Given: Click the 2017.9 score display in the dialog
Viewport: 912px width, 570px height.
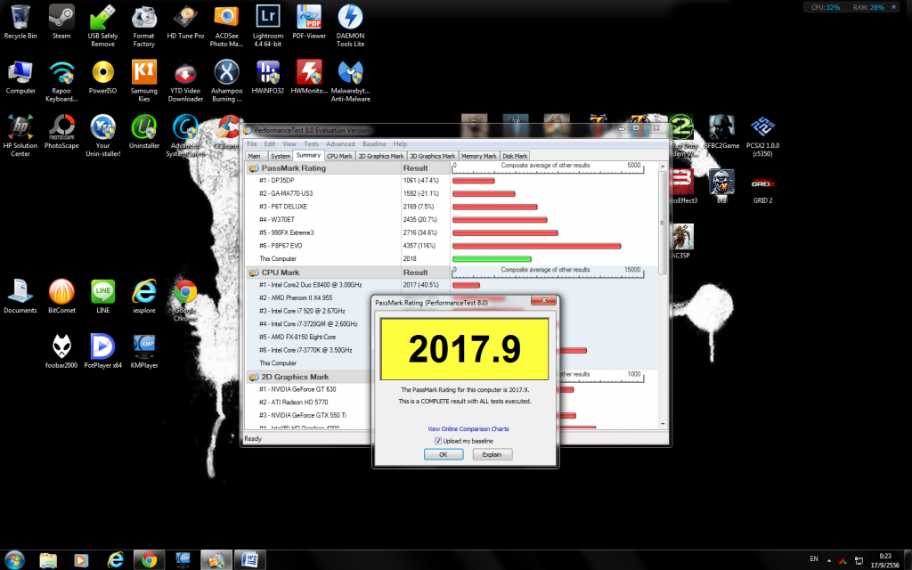Looking at the screenshot, I should coord(464,349).
